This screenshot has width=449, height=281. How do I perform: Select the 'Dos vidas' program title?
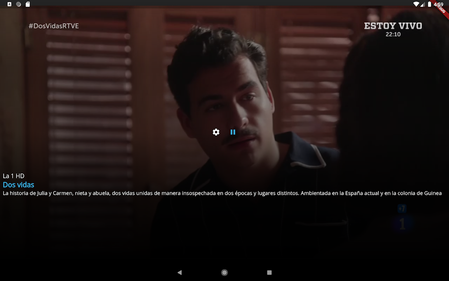click(19, 185)
